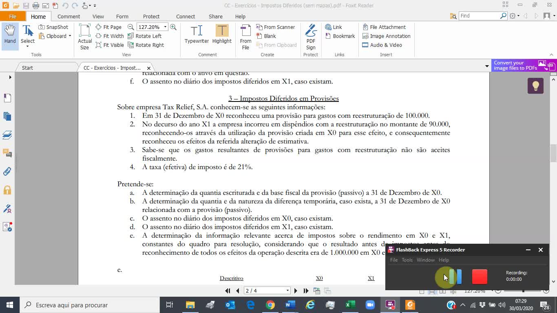
Task: Insert Audio & Video
Action: coord(382,45)
